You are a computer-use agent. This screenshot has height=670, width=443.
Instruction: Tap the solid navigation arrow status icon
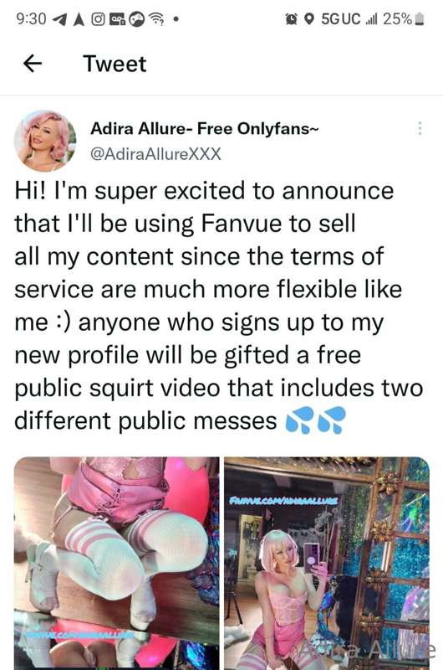pos(79,19)
